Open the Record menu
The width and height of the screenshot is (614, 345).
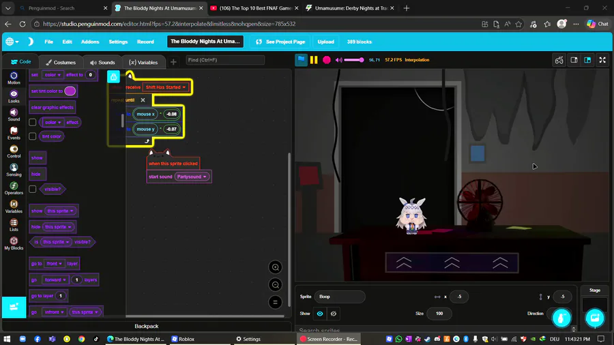click(x=145, y=42)
